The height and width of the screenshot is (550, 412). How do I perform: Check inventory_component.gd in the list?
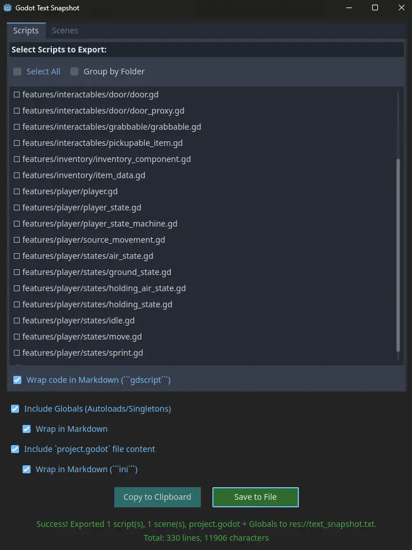17,159
